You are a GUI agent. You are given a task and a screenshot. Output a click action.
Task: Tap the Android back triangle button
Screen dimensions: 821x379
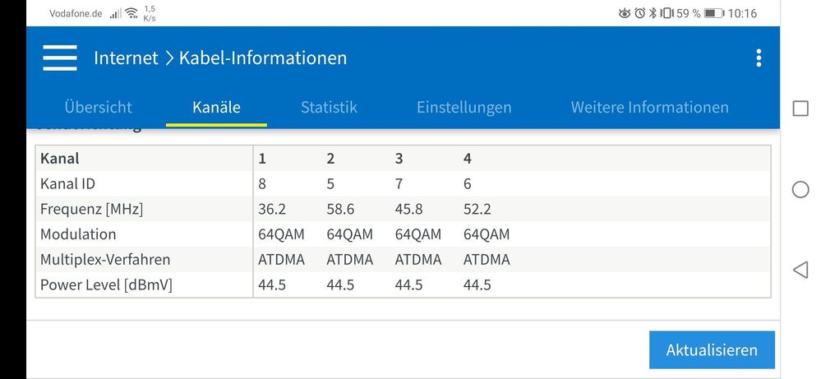coord(800,270)
